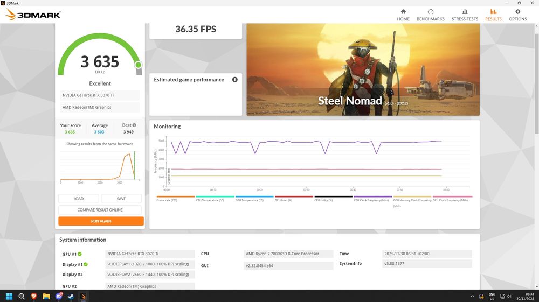Click the DISPLAY2 2560 × 1440 field
The image size is (539, 302).
(150, 275)
